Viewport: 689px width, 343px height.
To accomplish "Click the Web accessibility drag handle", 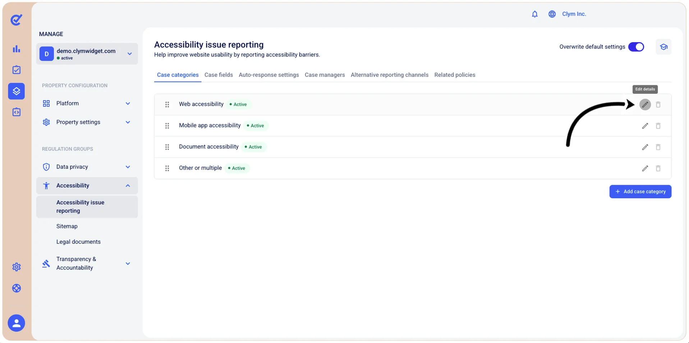I will pos(167,105).
